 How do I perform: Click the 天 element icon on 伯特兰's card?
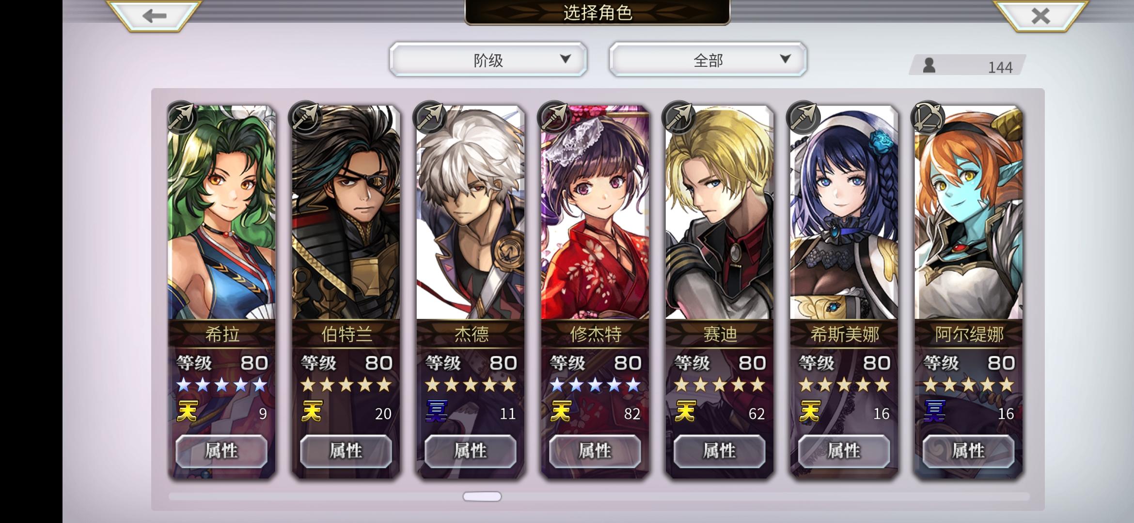pyautogui.click(x=312, y=412)
